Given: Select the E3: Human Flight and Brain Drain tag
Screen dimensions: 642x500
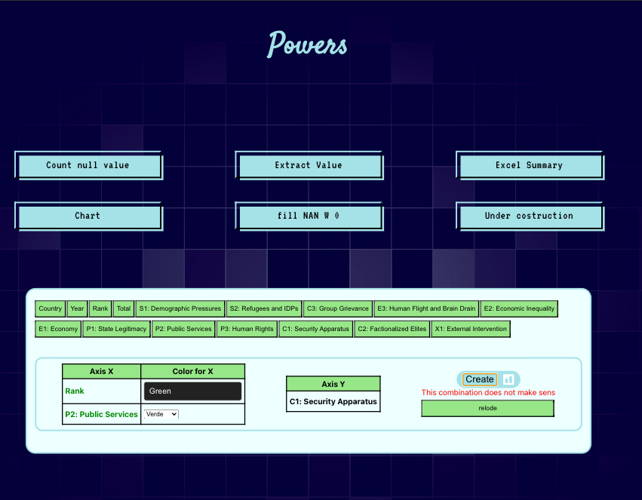Looking at the screenshot, I should tap(426, 308).
